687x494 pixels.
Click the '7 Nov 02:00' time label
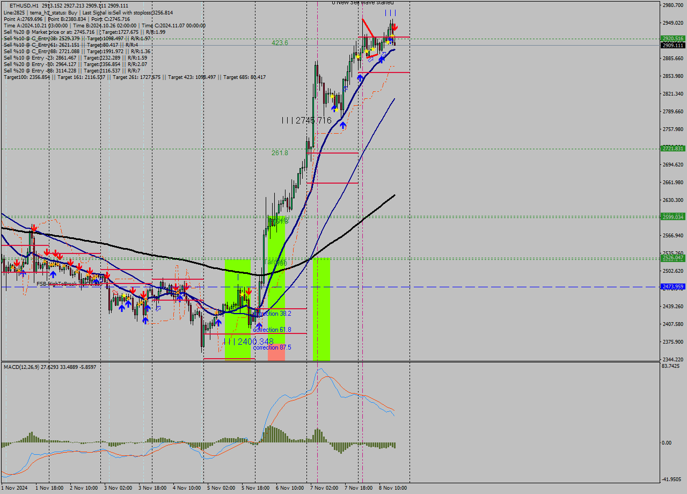[x=324, y=488]
